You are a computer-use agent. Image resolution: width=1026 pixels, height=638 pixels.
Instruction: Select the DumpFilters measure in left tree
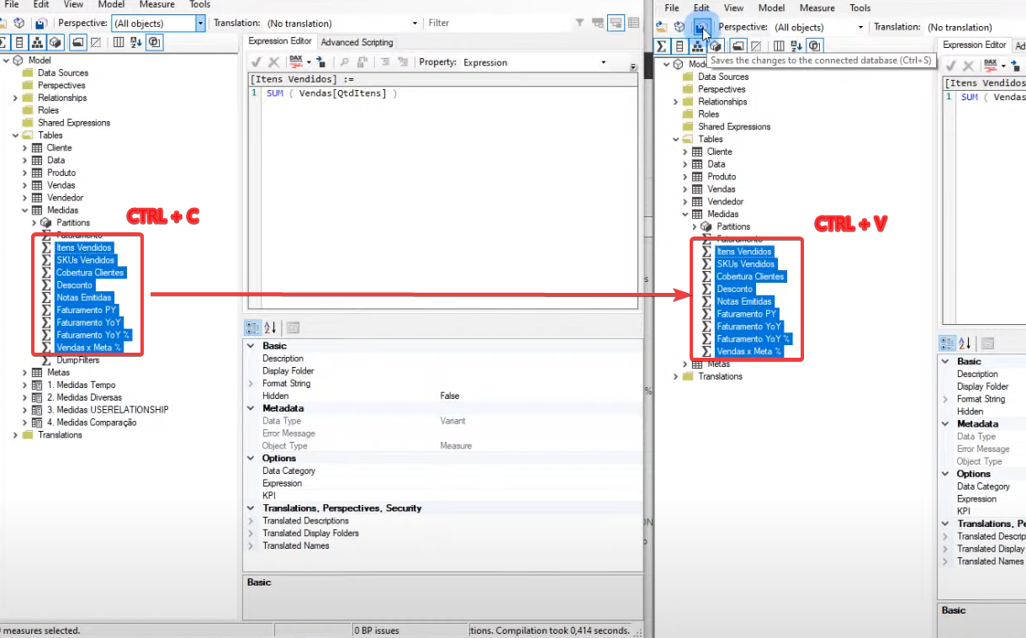[77, 360]
